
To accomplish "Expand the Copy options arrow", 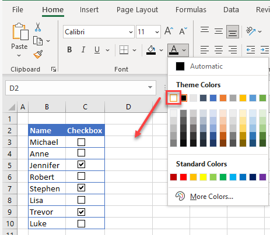I will [48, 41].
